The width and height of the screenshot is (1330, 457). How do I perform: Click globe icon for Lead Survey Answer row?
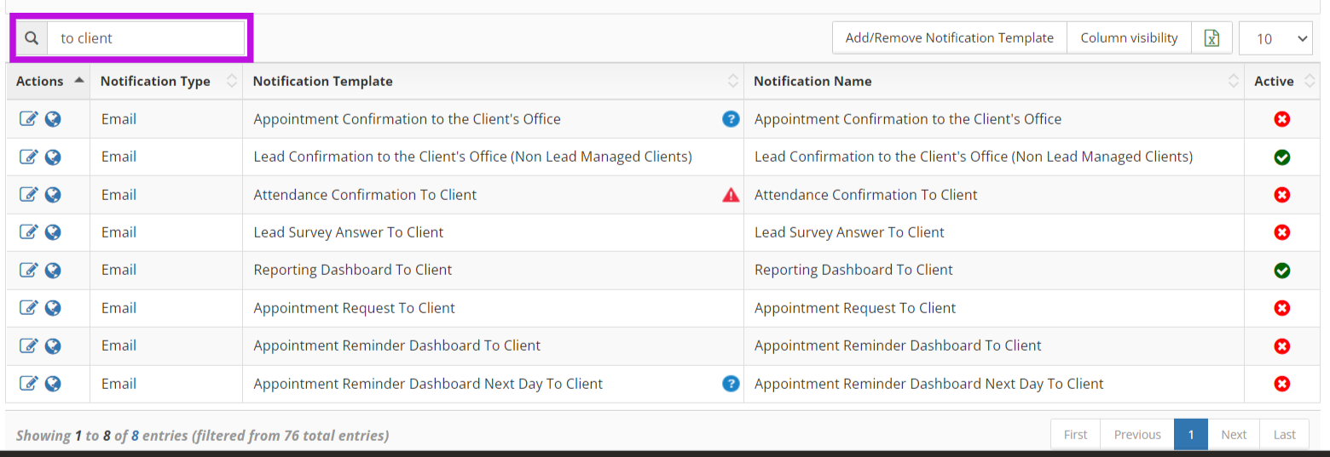pyautogui.click(x=53, y=232)
